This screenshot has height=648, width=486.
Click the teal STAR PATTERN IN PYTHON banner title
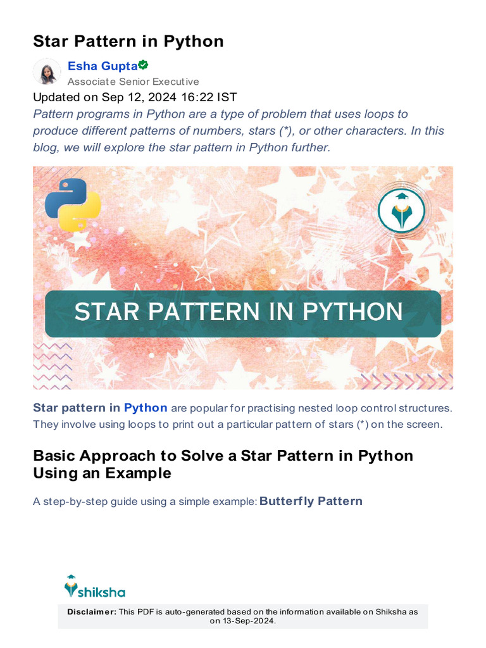[239, 312]
